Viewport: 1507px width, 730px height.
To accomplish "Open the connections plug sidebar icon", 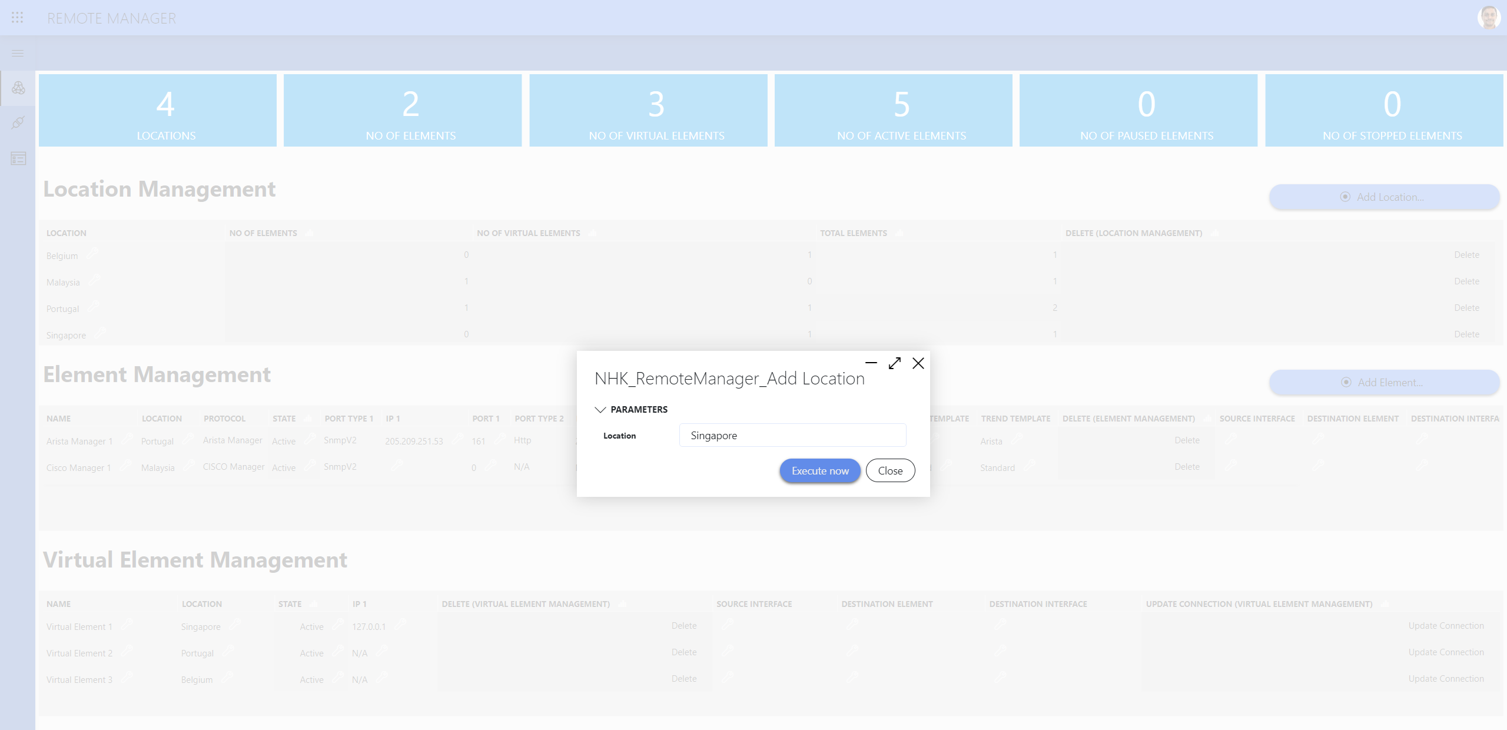I will pyautogui.click(x=18, y=123).
